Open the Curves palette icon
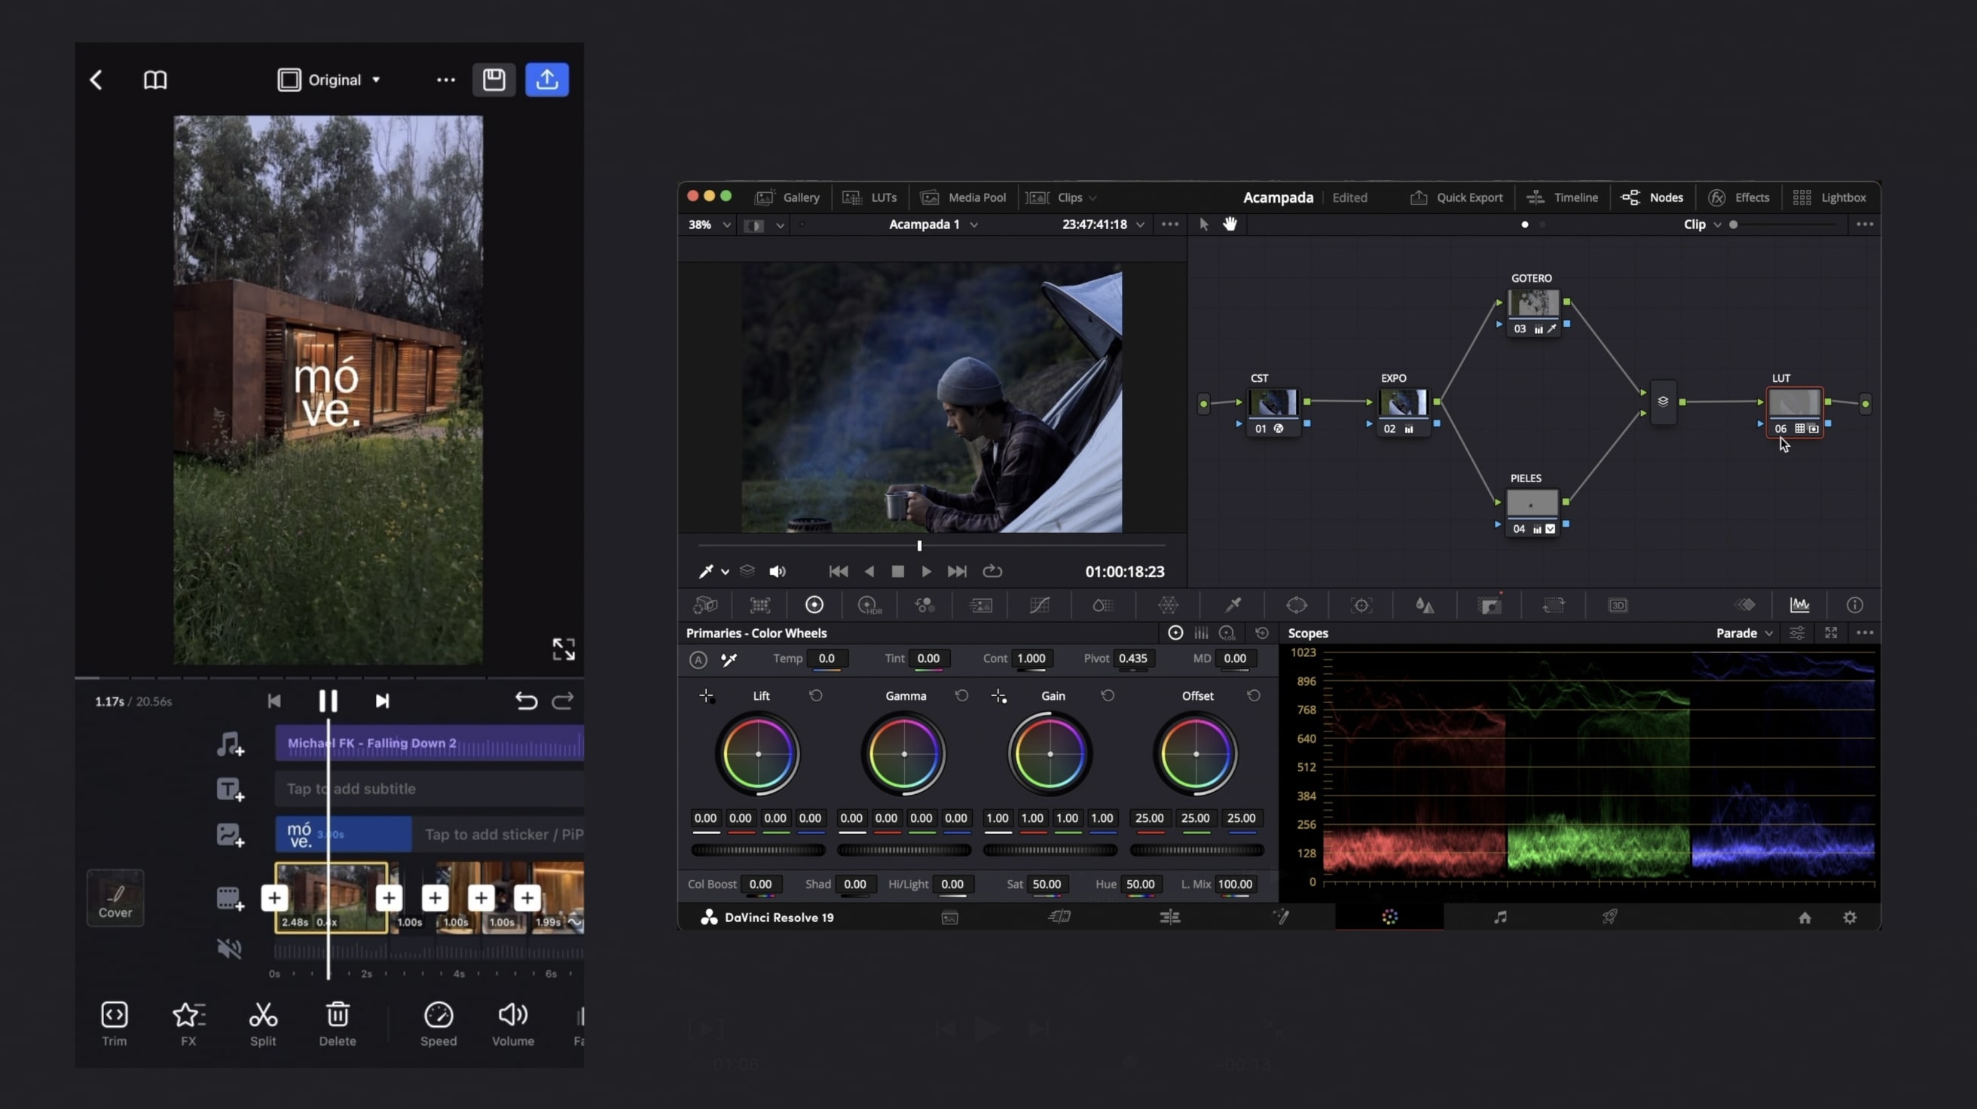 coord(1039,606)
